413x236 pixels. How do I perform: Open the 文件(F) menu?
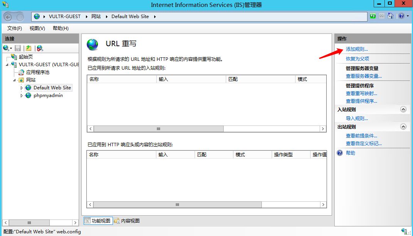point(15,28)
